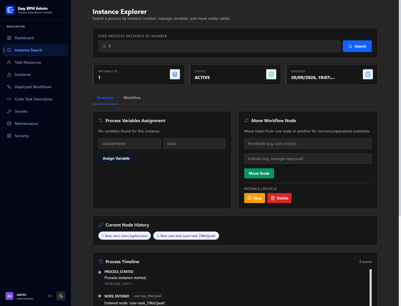Open Dashboard from the navigation
Viewport: 401px width, 306px height.
click(35, 38)
